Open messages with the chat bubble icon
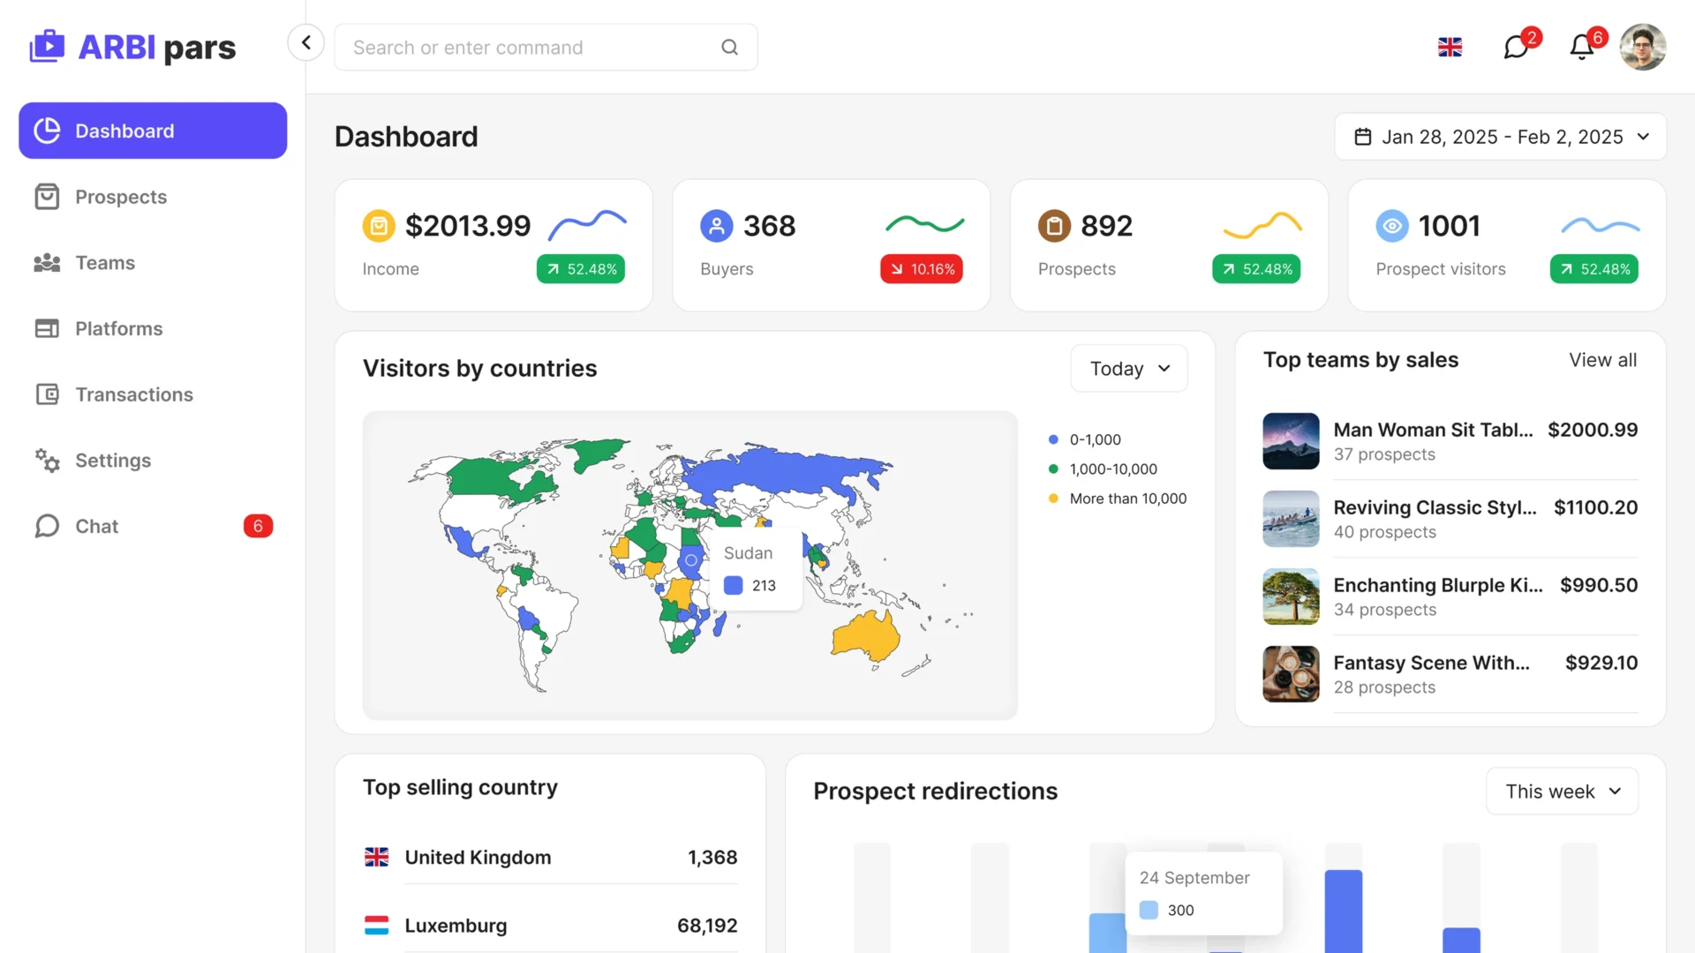 click(x=1516, y=46)
